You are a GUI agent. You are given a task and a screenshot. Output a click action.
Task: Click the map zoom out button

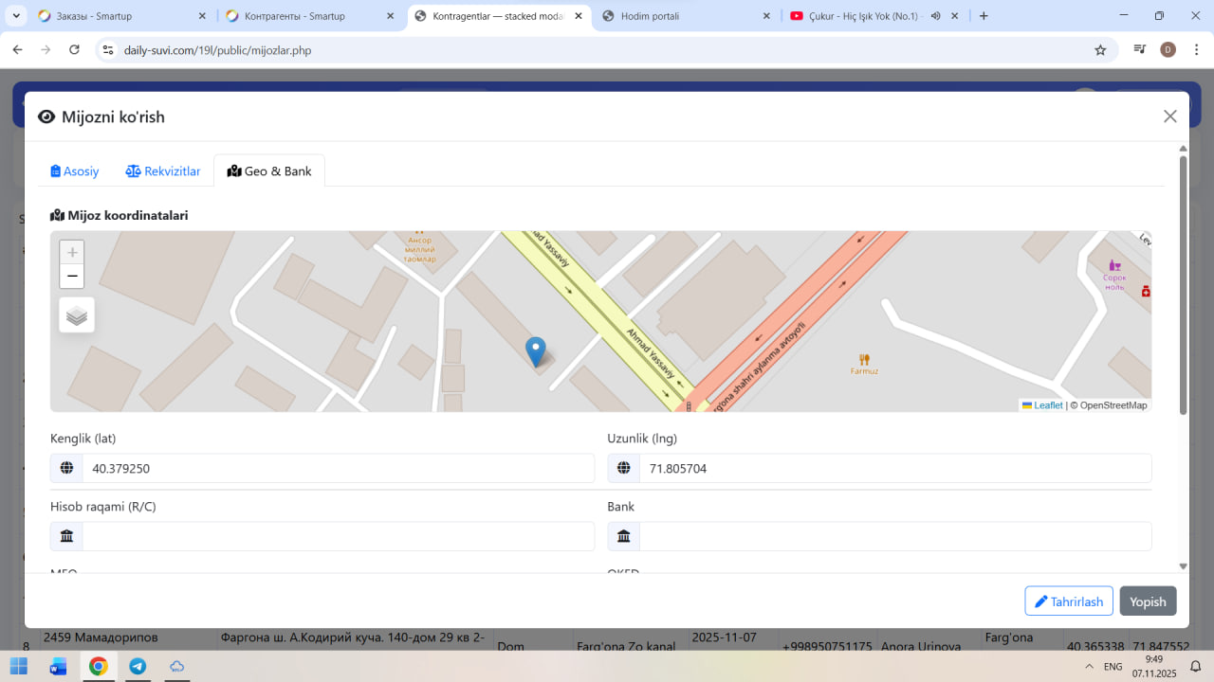(x=72, y=277)
